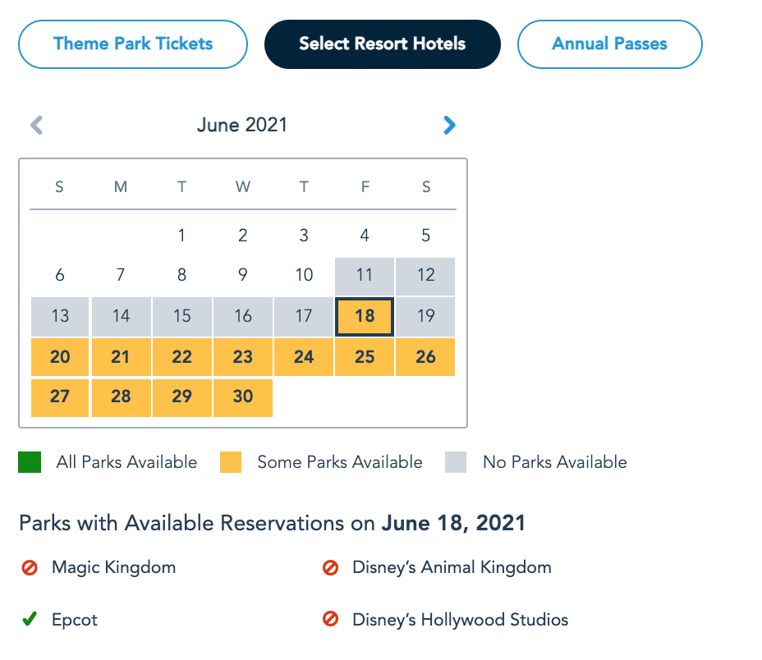Advance to next month with right chevron
The width and height of the screenshot is (762, 660).
click(x=449, y=126)
